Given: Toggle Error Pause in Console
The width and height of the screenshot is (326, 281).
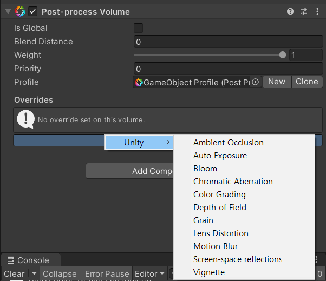Looking at the screenshot, I should click(x=107, y=274).
